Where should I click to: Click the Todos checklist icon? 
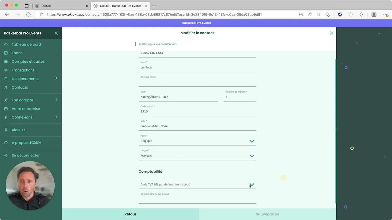click(x=6, y=53)
